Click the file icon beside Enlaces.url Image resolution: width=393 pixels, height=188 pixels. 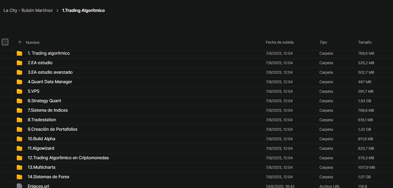tap(19, 186)
